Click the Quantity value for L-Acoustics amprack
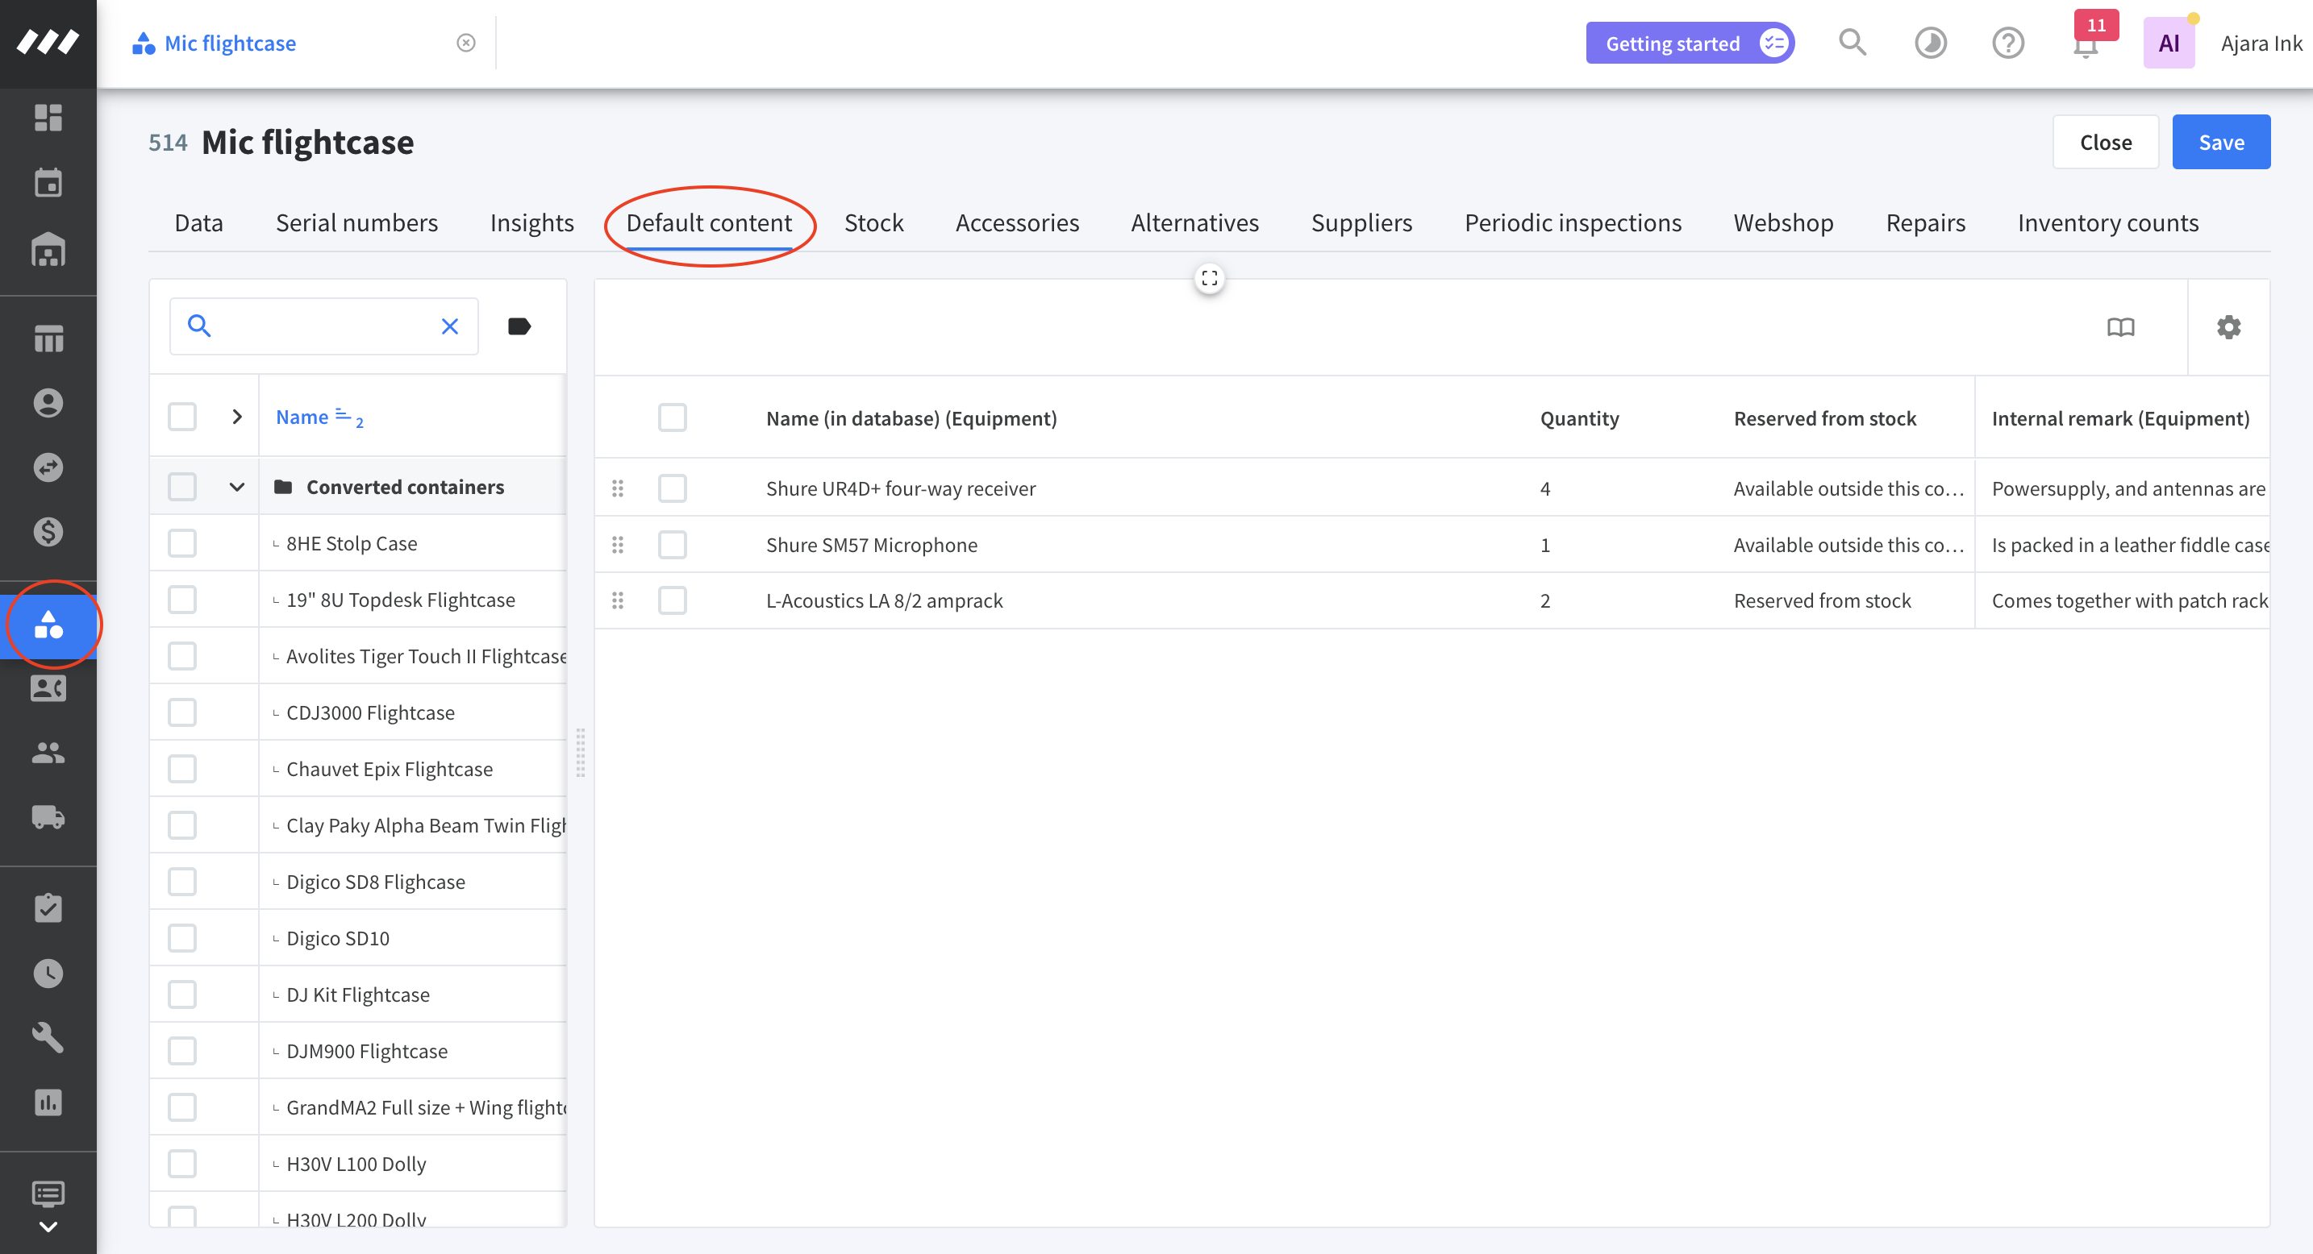2313x1254 pixels. click(1545, 601)
